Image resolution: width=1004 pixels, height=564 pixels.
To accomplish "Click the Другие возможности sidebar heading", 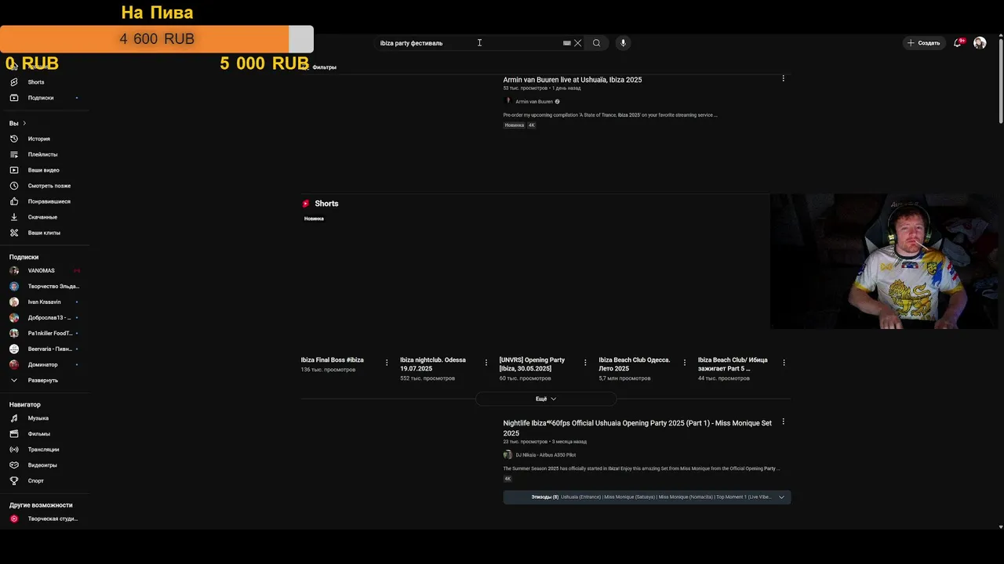I will pos(41,505).
